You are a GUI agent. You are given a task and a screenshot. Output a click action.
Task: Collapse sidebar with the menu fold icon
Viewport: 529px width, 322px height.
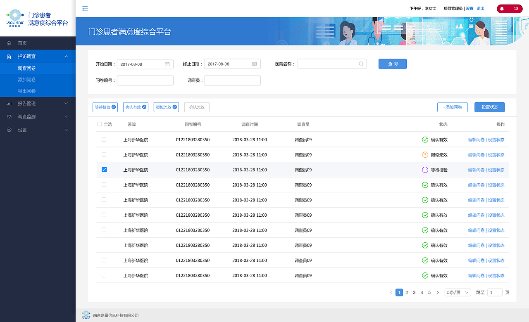coord(85,9)
